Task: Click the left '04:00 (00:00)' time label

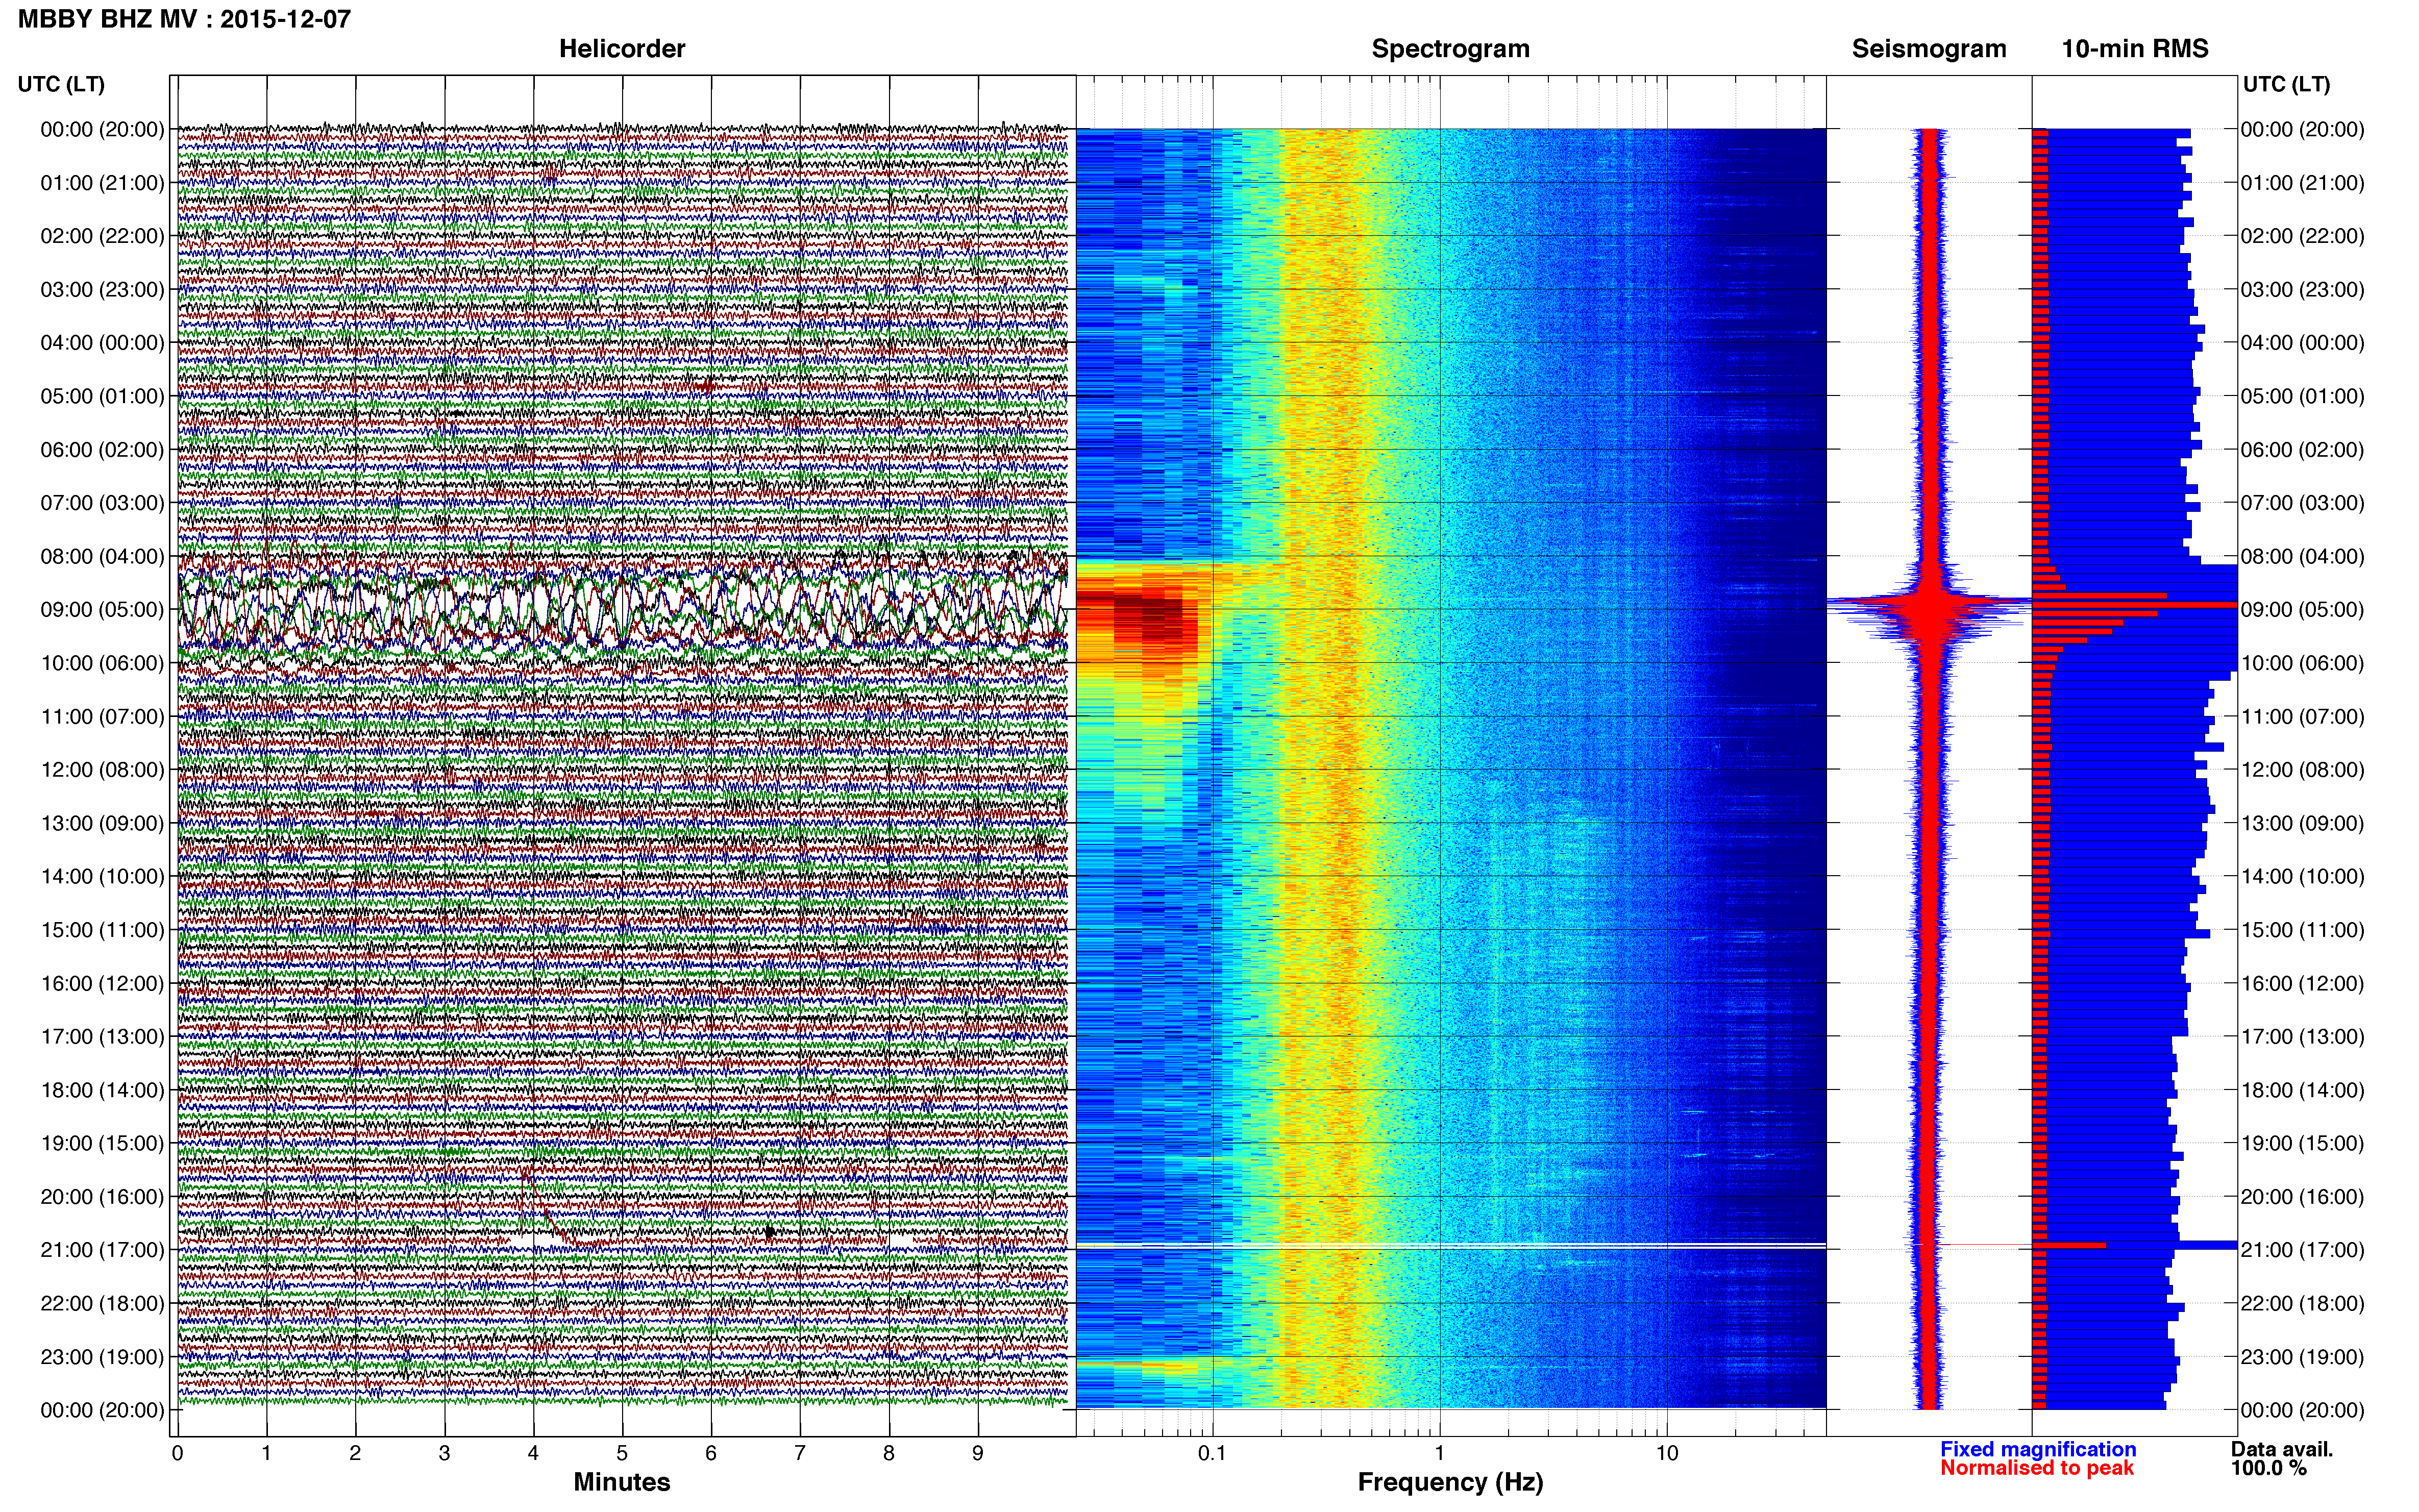Action: [x=102, y=342]
